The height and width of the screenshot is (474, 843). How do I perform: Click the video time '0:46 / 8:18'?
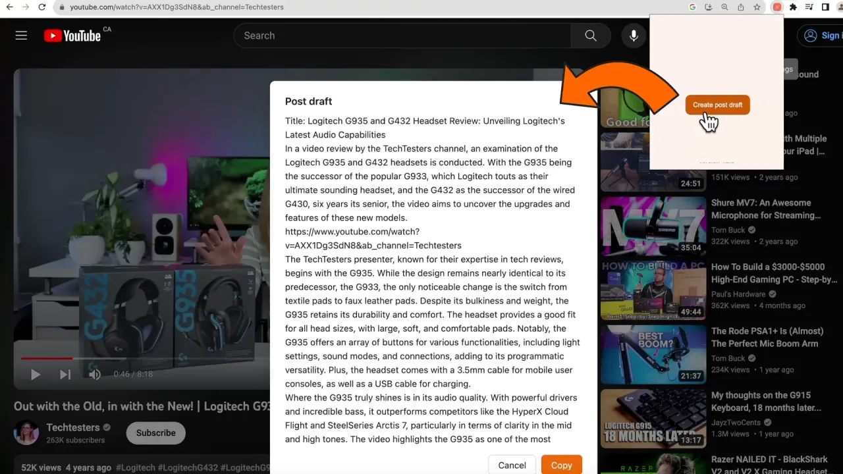point(133,374)
